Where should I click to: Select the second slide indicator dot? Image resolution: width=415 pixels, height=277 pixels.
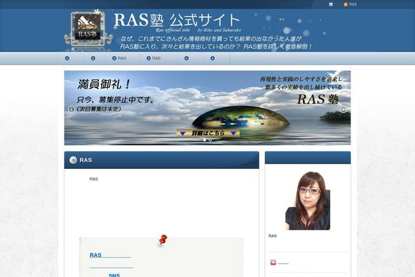click(x=210, y=140)
